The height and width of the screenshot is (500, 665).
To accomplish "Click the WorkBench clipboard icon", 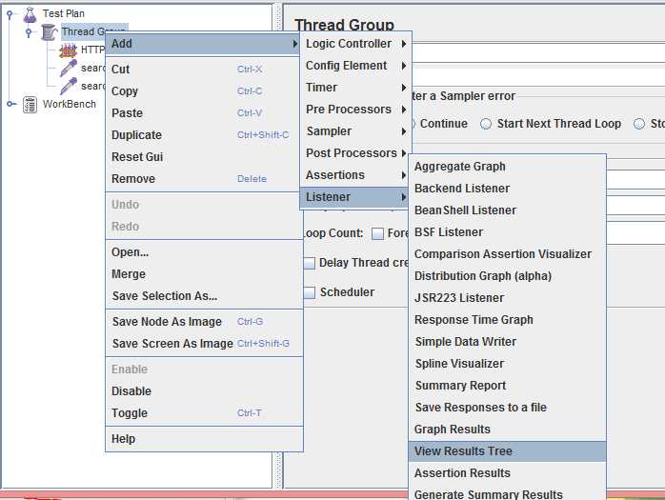I will click(30, 105).
